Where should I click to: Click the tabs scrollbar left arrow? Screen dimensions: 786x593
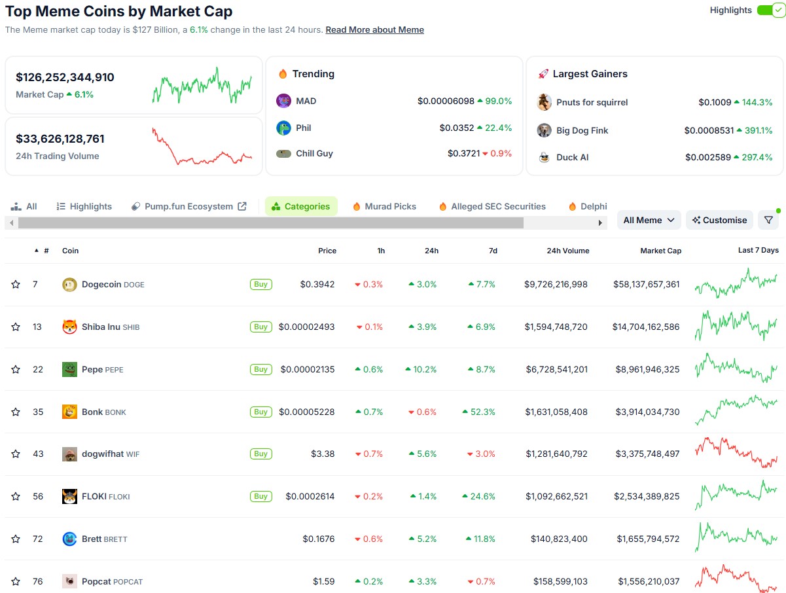(11, 223)
